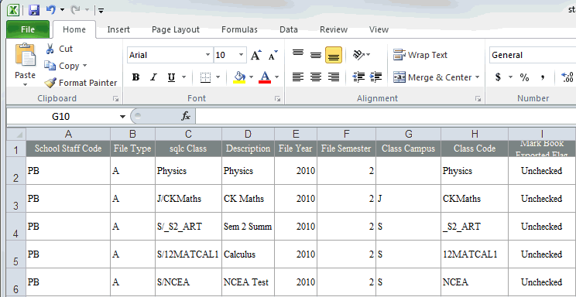Open the Fill Color dropdown arrow
This screenshot has width=576, height=297.
coord(252,77)
